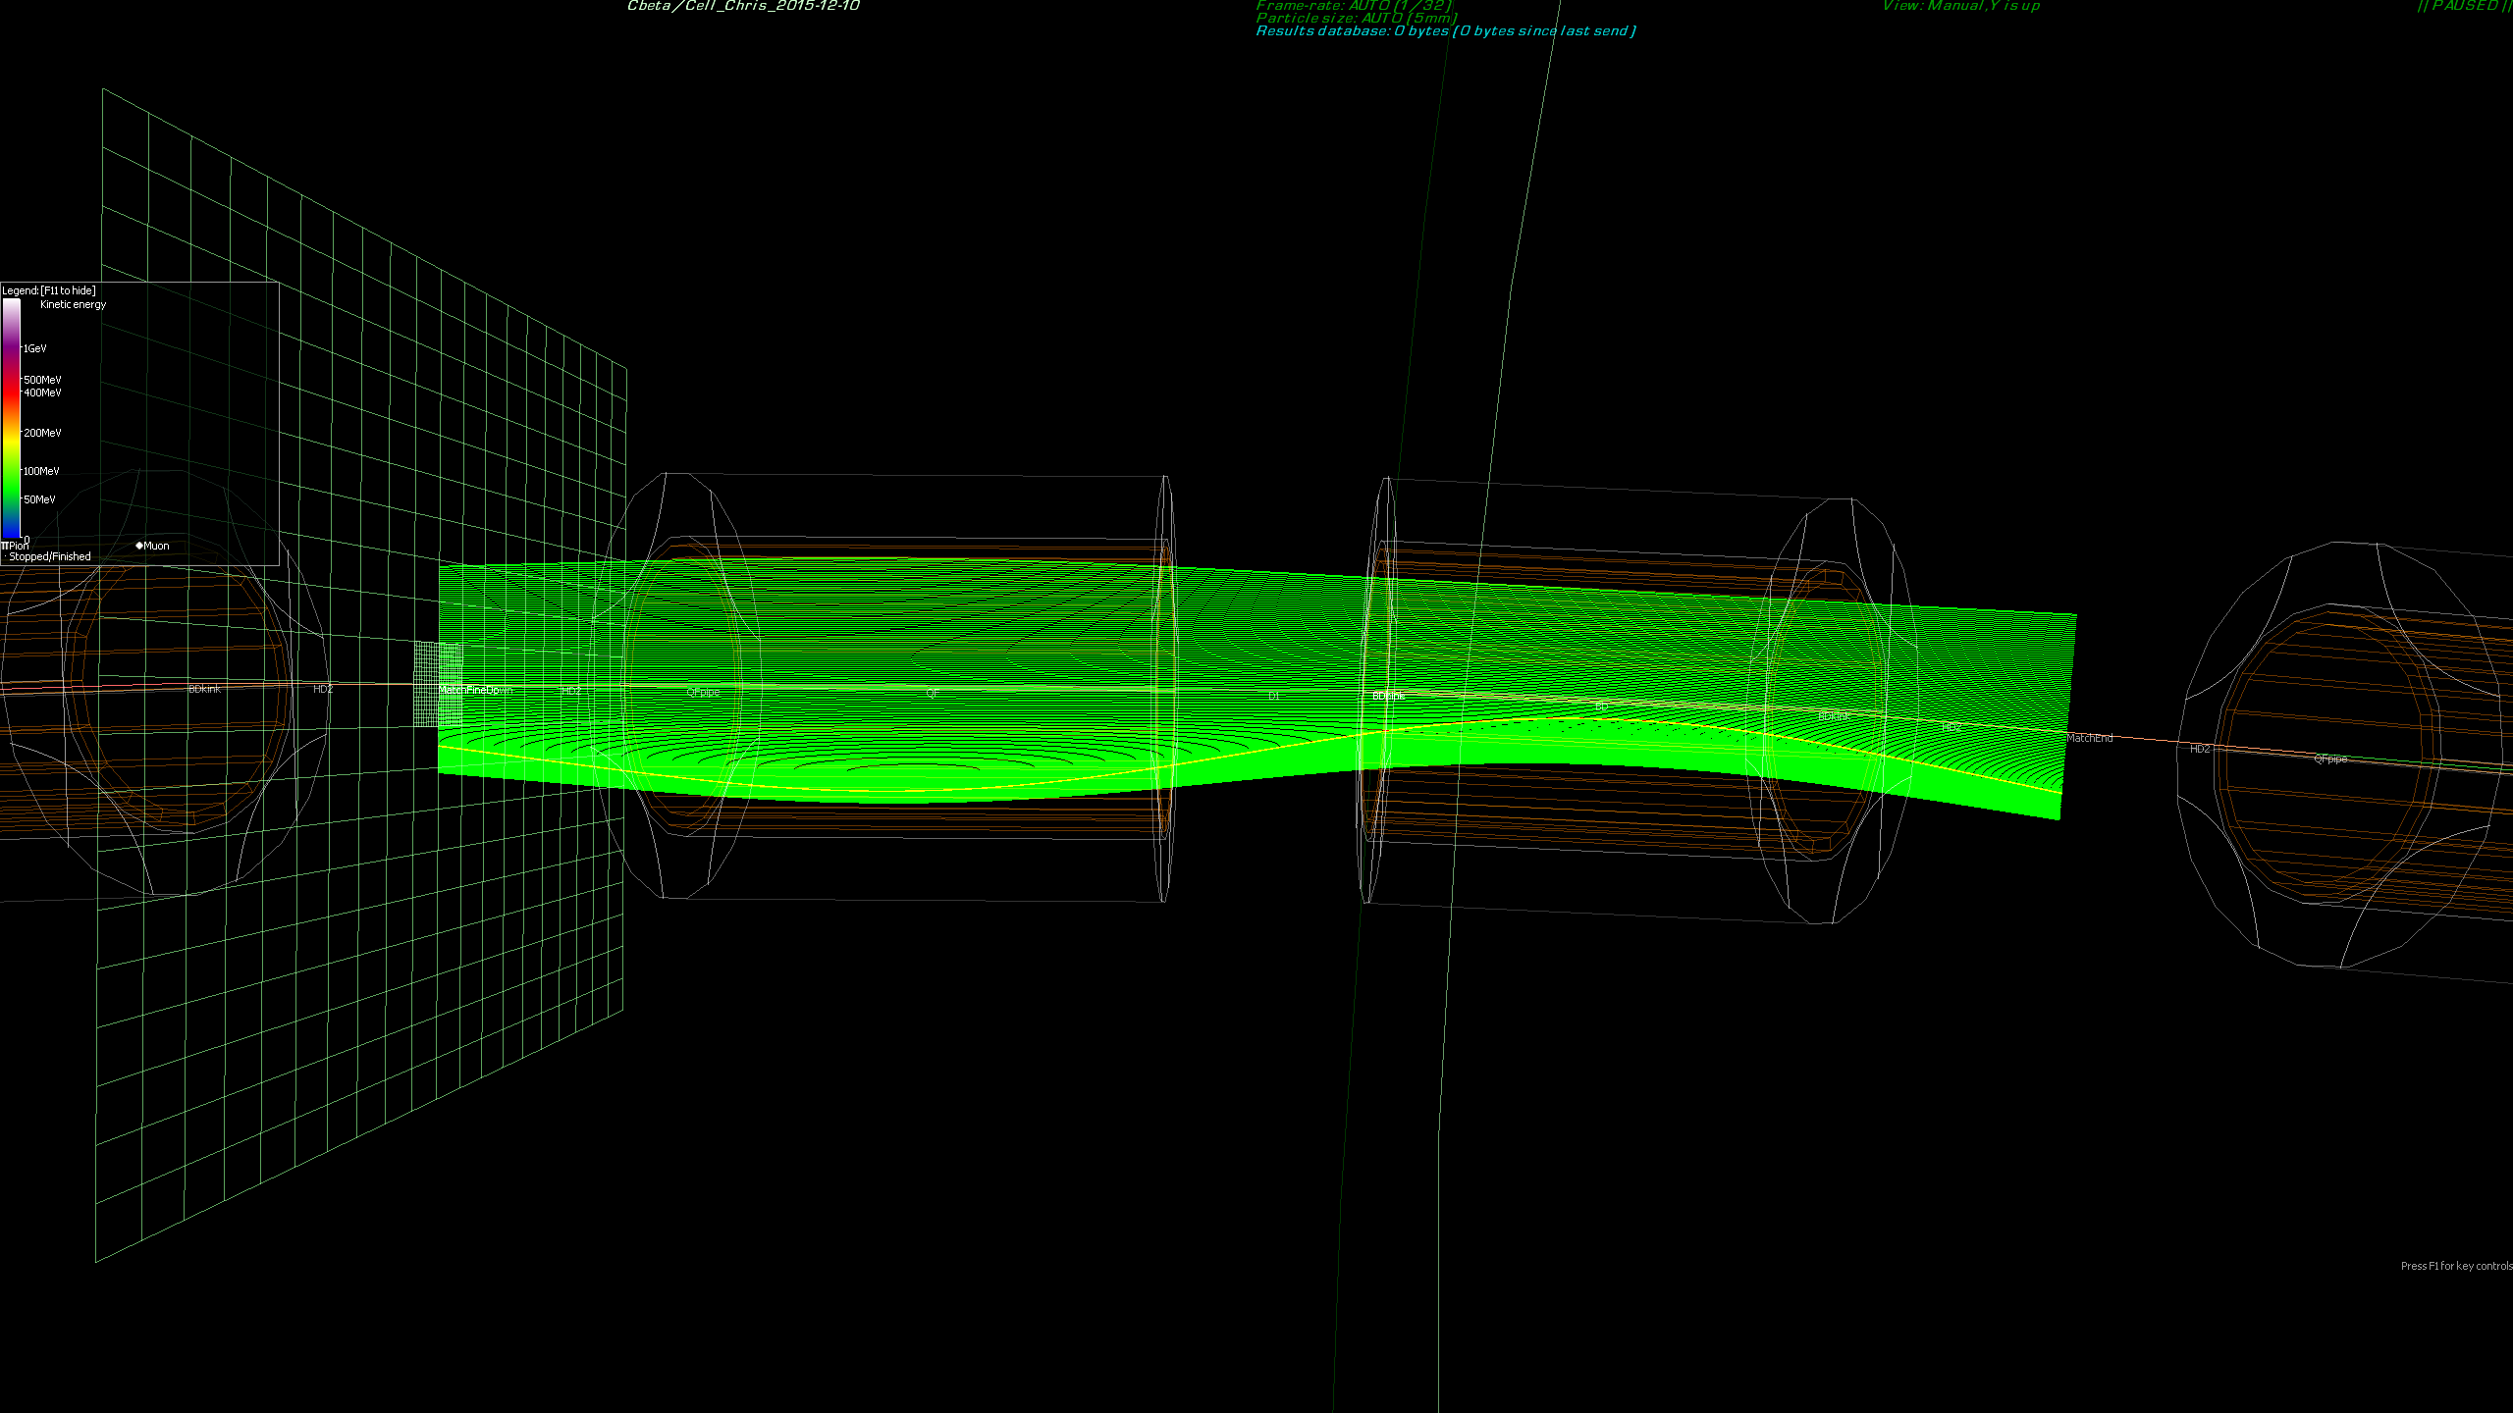Click the Kinetic energy legend title
2513x1413 pixels.
point(73,304)
